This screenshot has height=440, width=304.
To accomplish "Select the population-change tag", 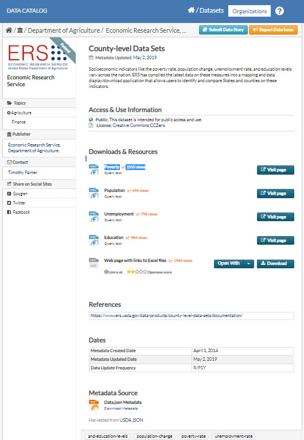I will coord(154,436).
